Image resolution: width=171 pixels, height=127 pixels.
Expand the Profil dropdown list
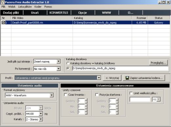pyautogui.click(x=99, y=78)
